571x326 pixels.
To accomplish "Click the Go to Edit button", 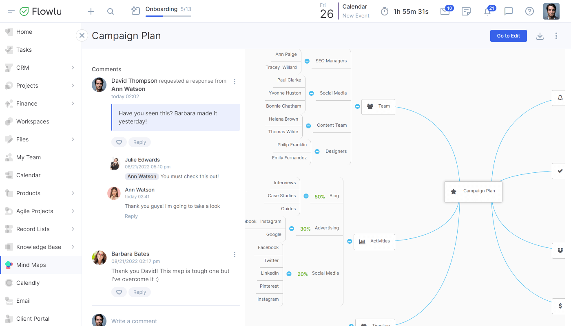I will pyautogui.click(x=508, y=36).
